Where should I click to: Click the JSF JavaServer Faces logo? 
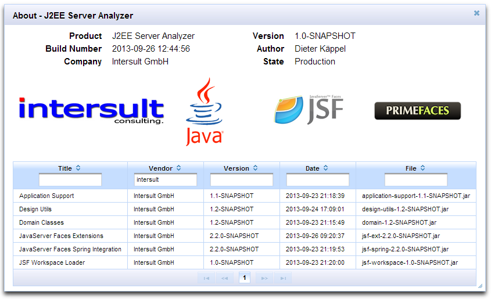tap(309, 109)
